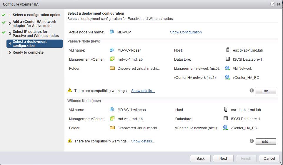Click Passive Node ISCSI Datatsore-1 text
The width and height of the screenshot is (283, 165).
click(x=247, y=59)
